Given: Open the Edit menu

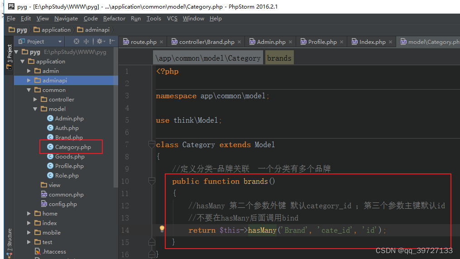Looking at the screenshot, I should pos(25,19).
